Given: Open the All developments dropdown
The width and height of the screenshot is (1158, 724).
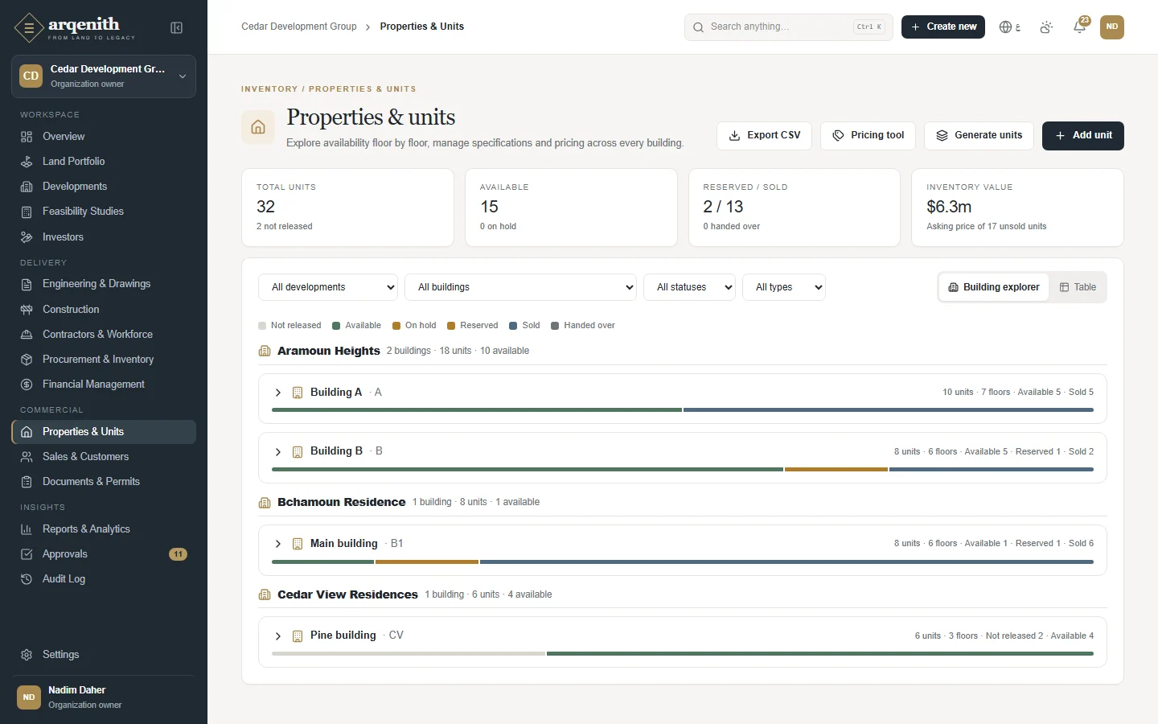Looking at the screenshot, I should 328,287.
